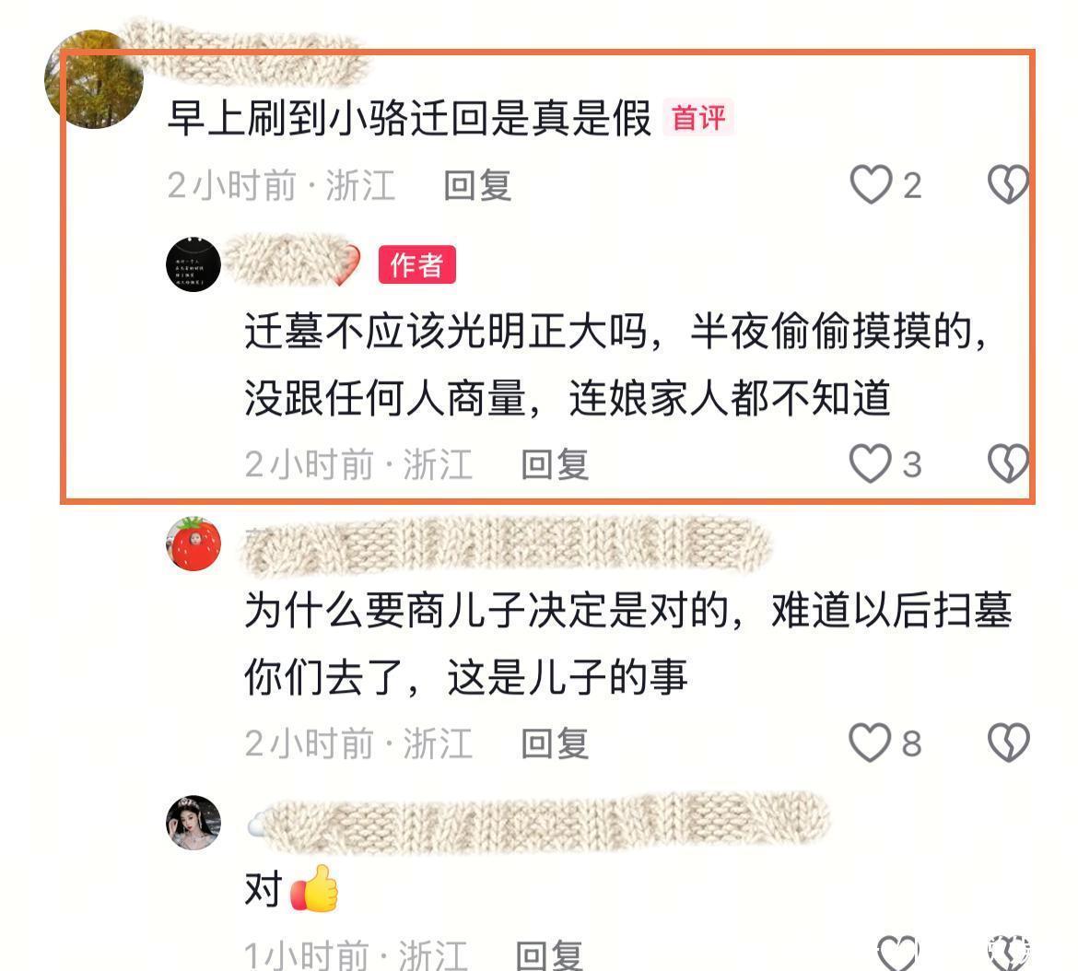Open the tree-photo avatar profile
Viewport: 1078px width, 971px height.
94,79
